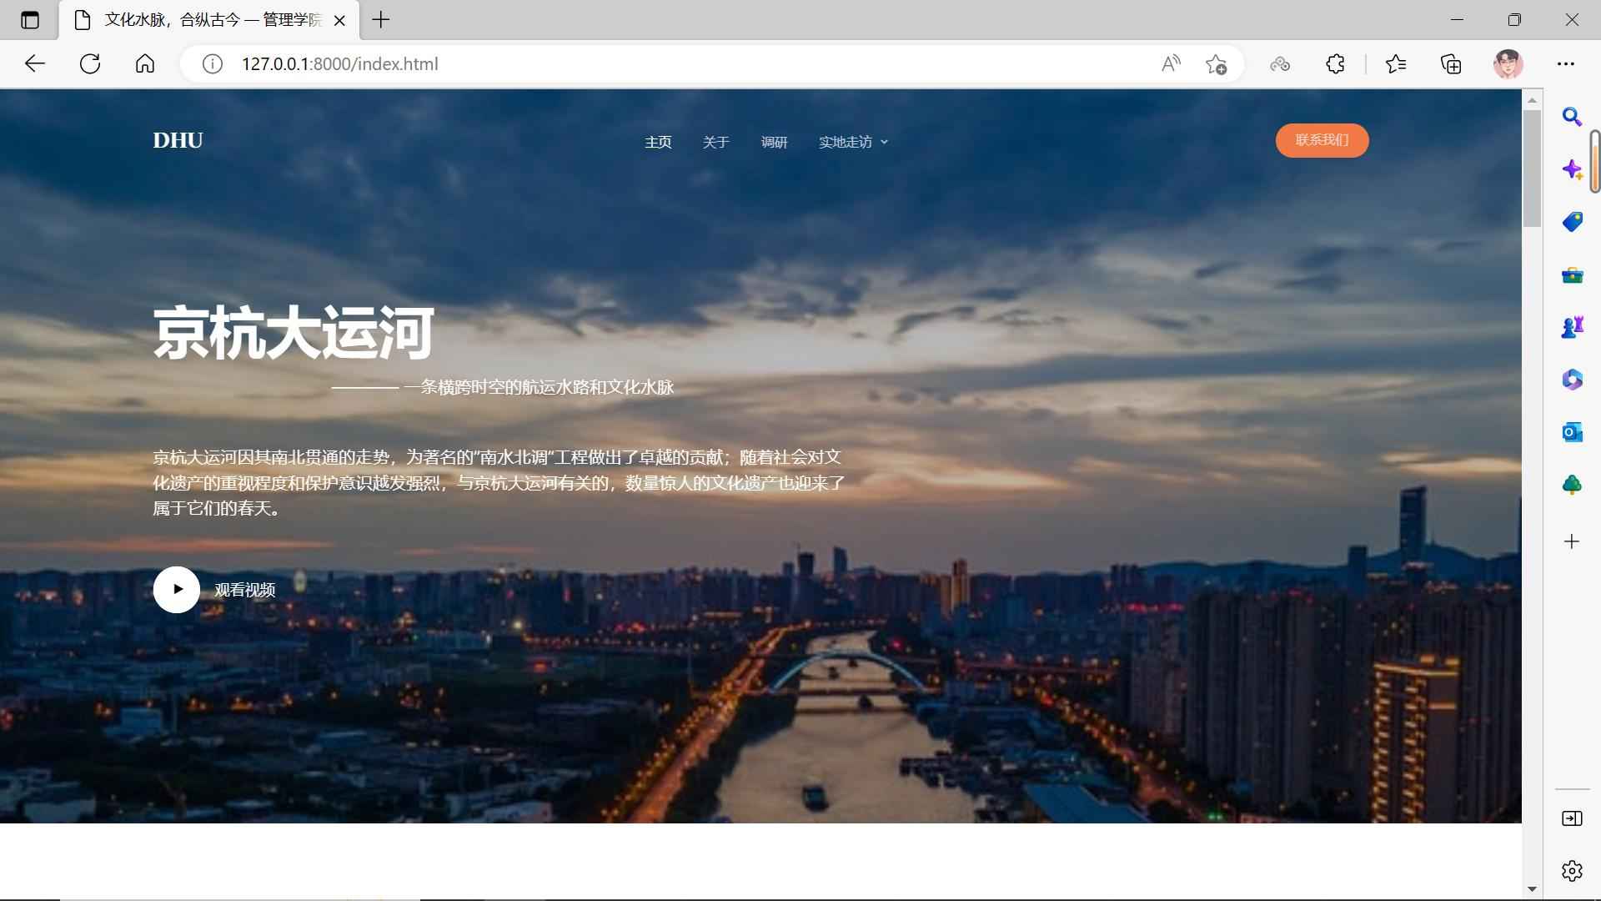This screenshot has width=1601, height=901.
Task: Expand the 实地走访 dropdown menu
Action: pyautogui.click(x=853, y=143)
